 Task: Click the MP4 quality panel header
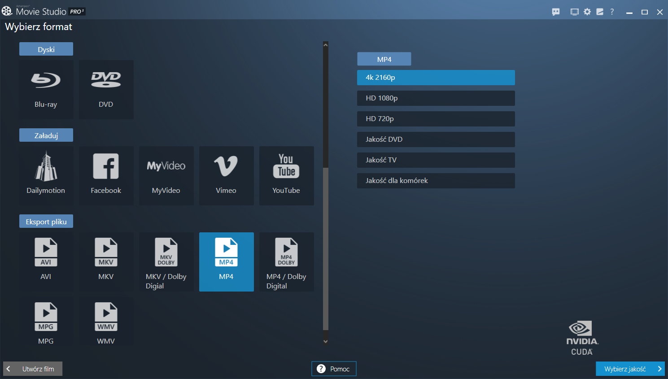click(384, 59)
